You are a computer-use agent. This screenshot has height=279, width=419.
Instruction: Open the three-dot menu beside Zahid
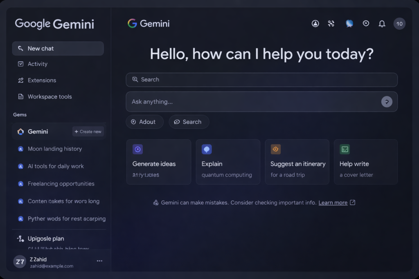[x=99, y=261]
